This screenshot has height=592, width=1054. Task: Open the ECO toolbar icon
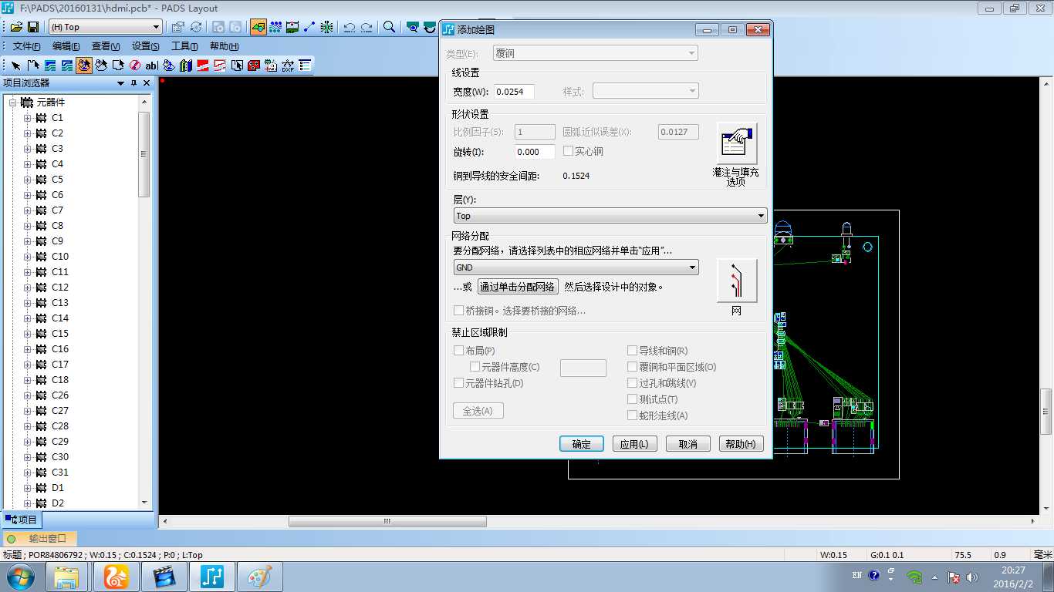pyautogui.click(x=309, y=27)
